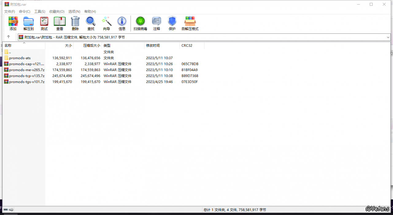Click size value 2,338,977 in Size column

[64, 64]
